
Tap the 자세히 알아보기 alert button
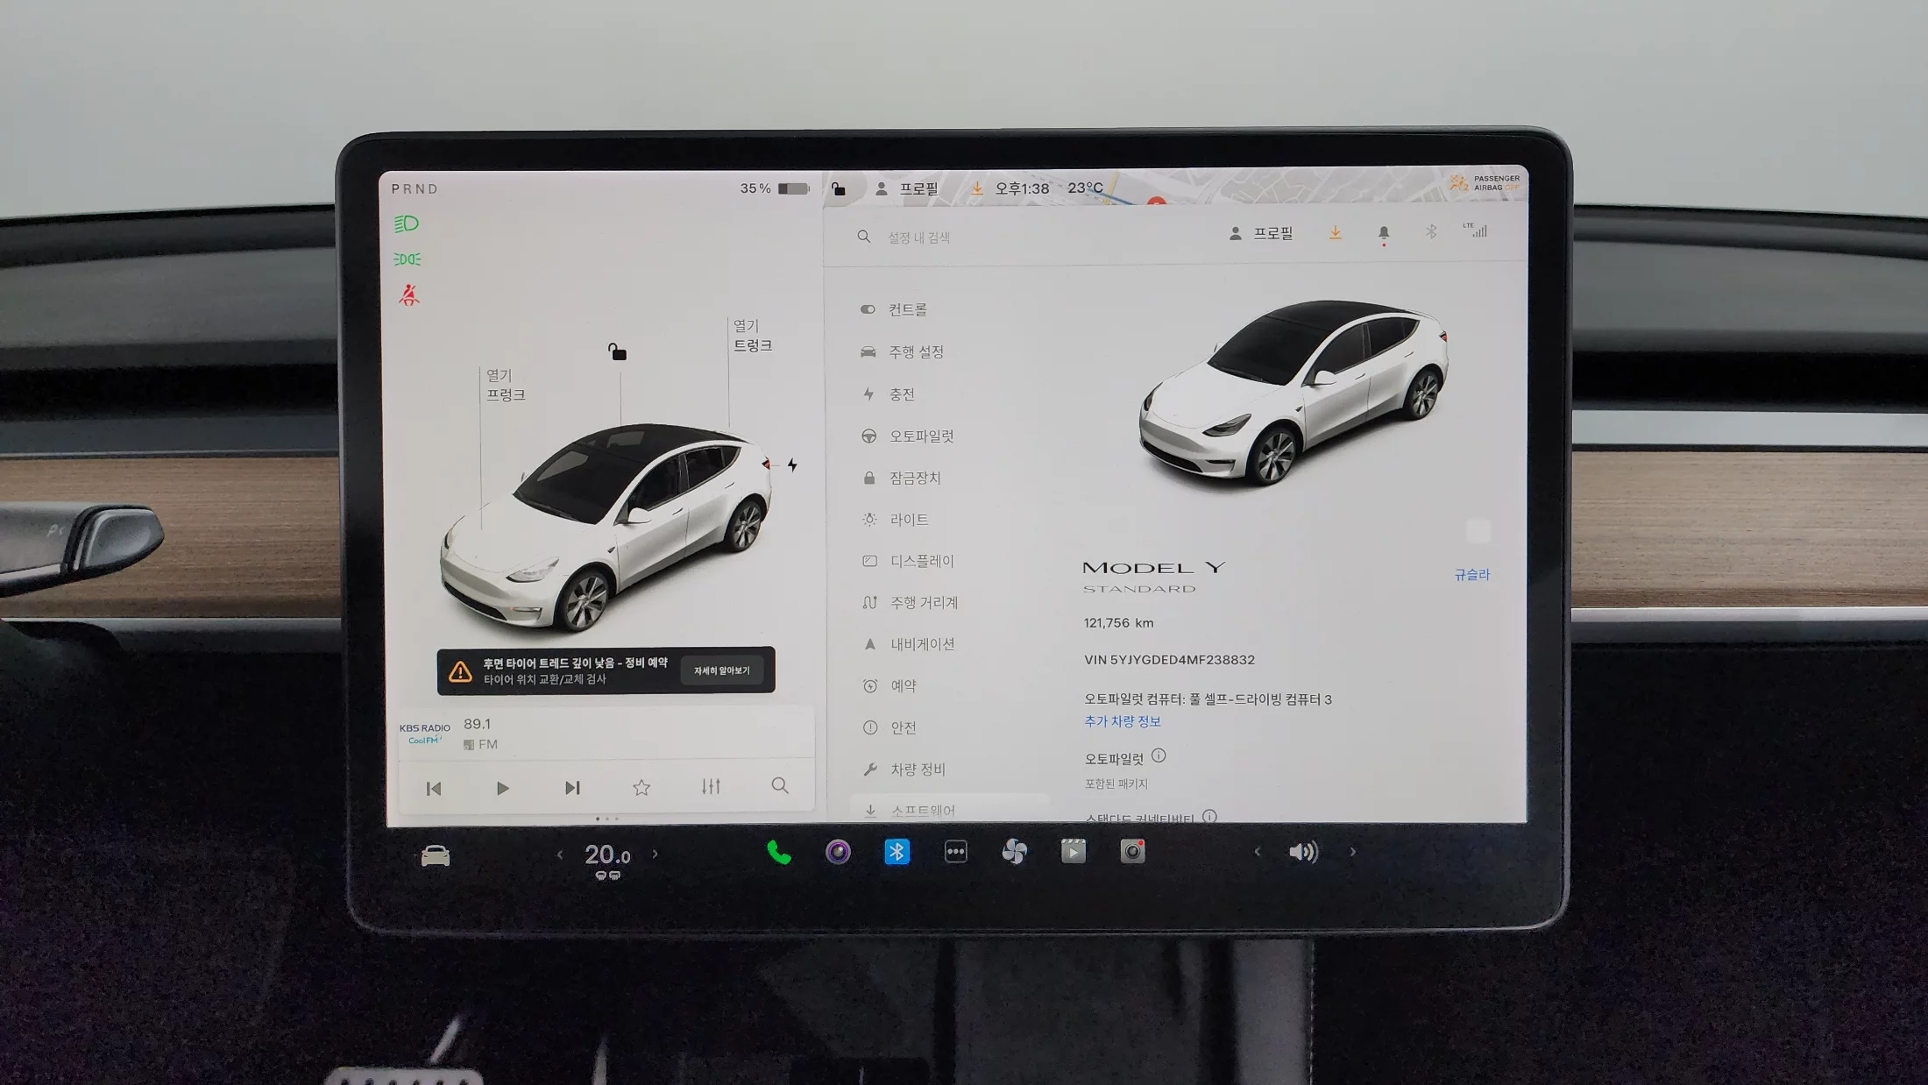pyautogui.click(x=721, y=670)
